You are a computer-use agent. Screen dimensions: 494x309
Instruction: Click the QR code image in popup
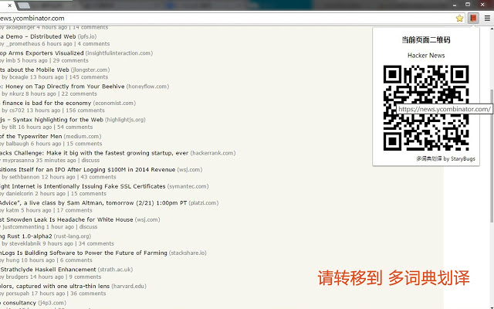coord(426,108)
